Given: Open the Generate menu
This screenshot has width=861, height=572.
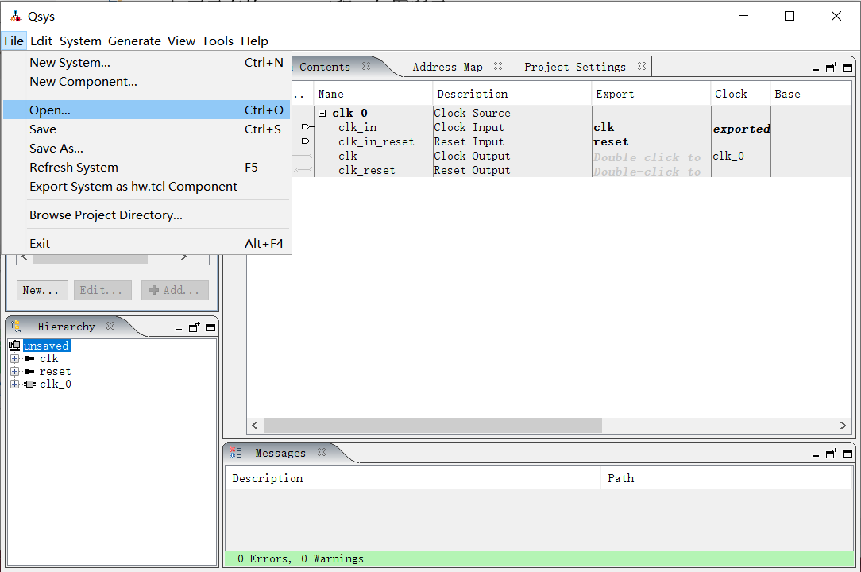Looking at the screenshot, I should click(134, 41).
